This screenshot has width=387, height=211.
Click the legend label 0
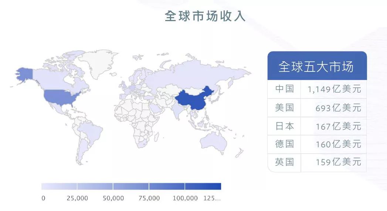pyautogui.click(x=44, y=198)
